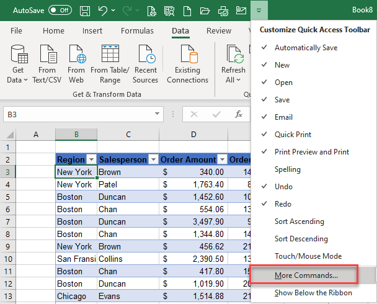Switch to the Formulas ribbon tab
377x304 pixels.
pyautogui.click(x=137, y=31)
